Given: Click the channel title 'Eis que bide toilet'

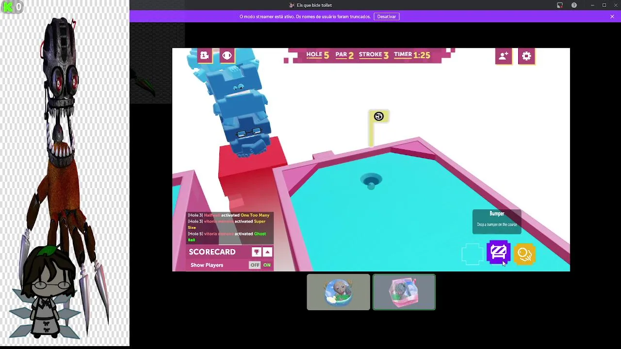Looking at the screenshot, I should 314,5.
